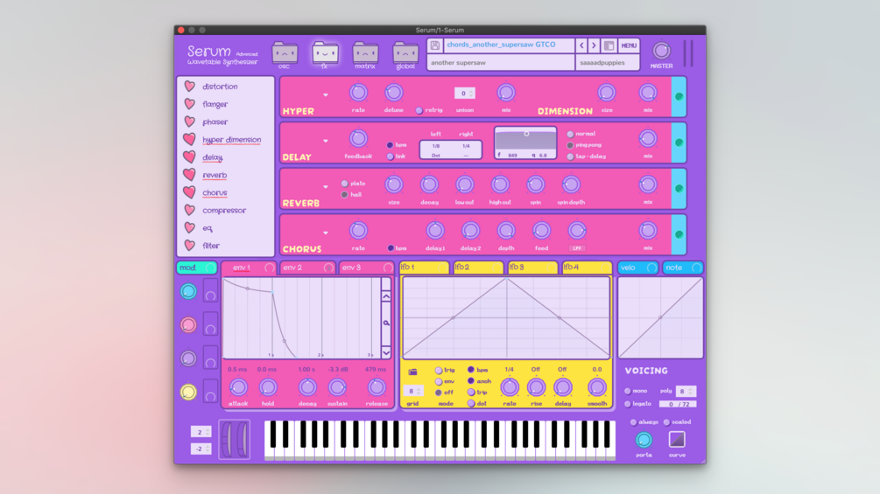The width and height of the screenshot is (880, 494).
Task: Toggle the compressor heart
Action: [190, 210]
